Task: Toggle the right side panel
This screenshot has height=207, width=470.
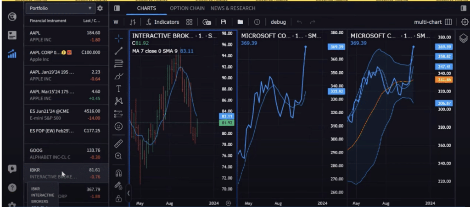Action: coord(464,8)
